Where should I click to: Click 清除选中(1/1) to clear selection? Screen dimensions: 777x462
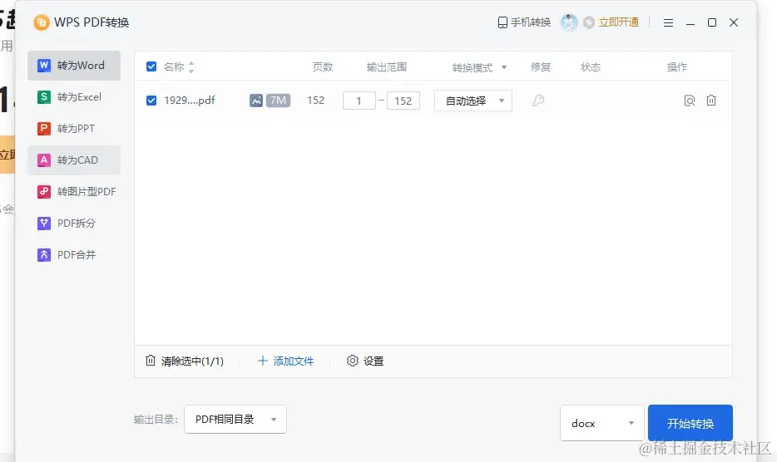point(185,361)
